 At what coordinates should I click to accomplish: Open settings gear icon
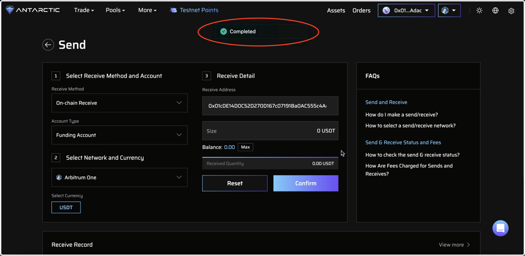coord(511,11)
